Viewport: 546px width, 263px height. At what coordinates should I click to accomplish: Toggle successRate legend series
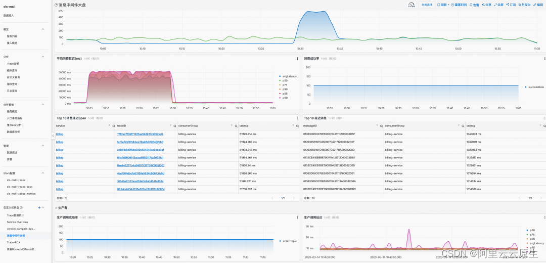(534, 87)
